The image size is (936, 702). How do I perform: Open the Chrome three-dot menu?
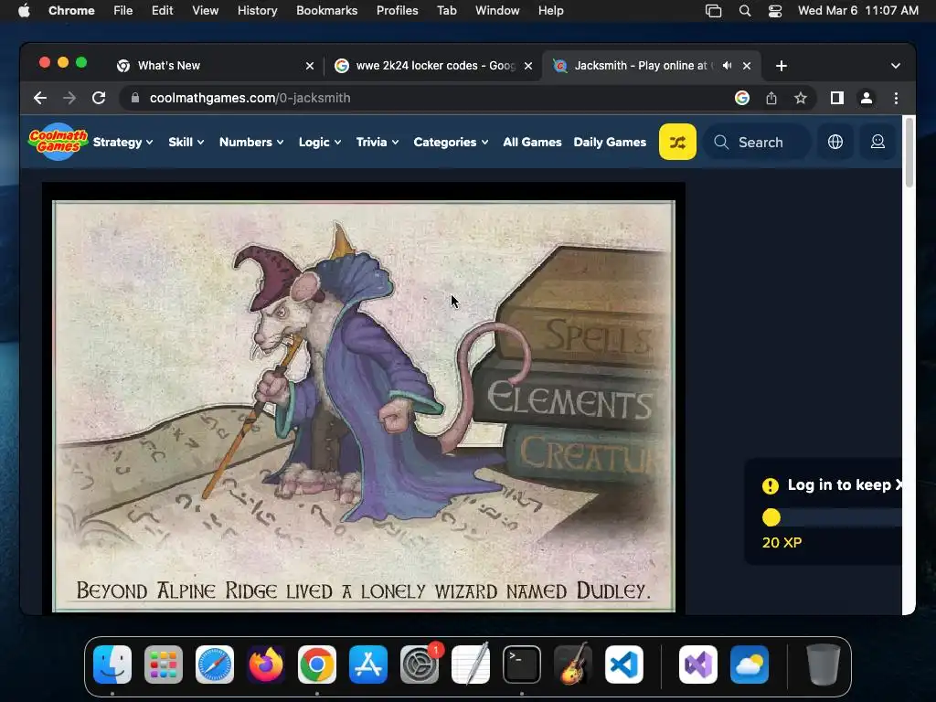pyautogui.click(x=896, y=98)
